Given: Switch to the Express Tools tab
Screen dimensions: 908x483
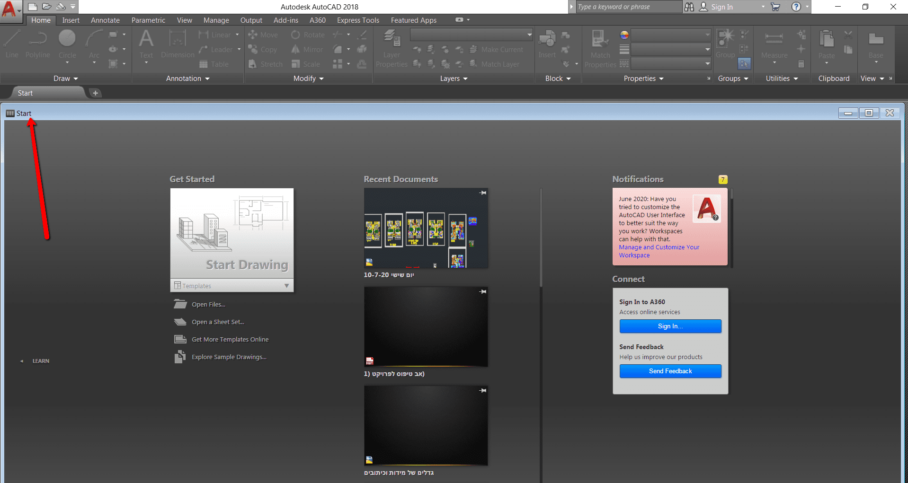Looking at the screenshot, I should point(358,20).
